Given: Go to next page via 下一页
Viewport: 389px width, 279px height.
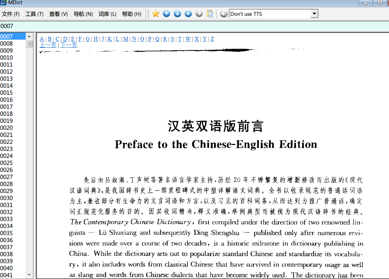Looking at the screenshot, I should coord(69,45).
